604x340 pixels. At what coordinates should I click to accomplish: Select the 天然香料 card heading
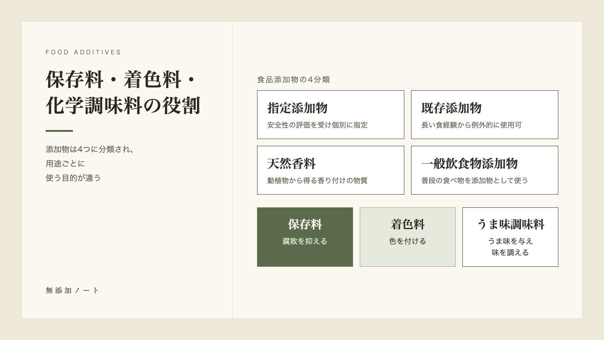[x=291, y=164]
